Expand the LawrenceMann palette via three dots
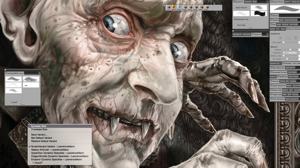Image resolution: width=300 pixels, height=168 pixels. [23, 104]
